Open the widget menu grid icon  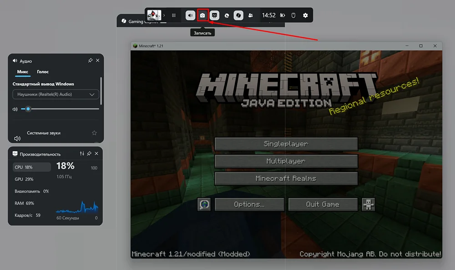click(173, 15)
